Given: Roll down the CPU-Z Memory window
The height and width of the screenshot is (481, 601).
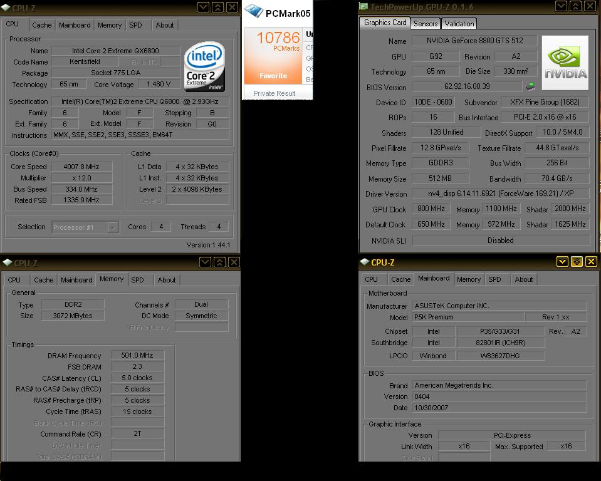Looking at the screenshot, I should 205,262.
